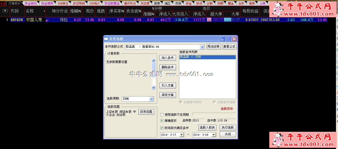Open the SUP统计 tab

tap(95, 3)
